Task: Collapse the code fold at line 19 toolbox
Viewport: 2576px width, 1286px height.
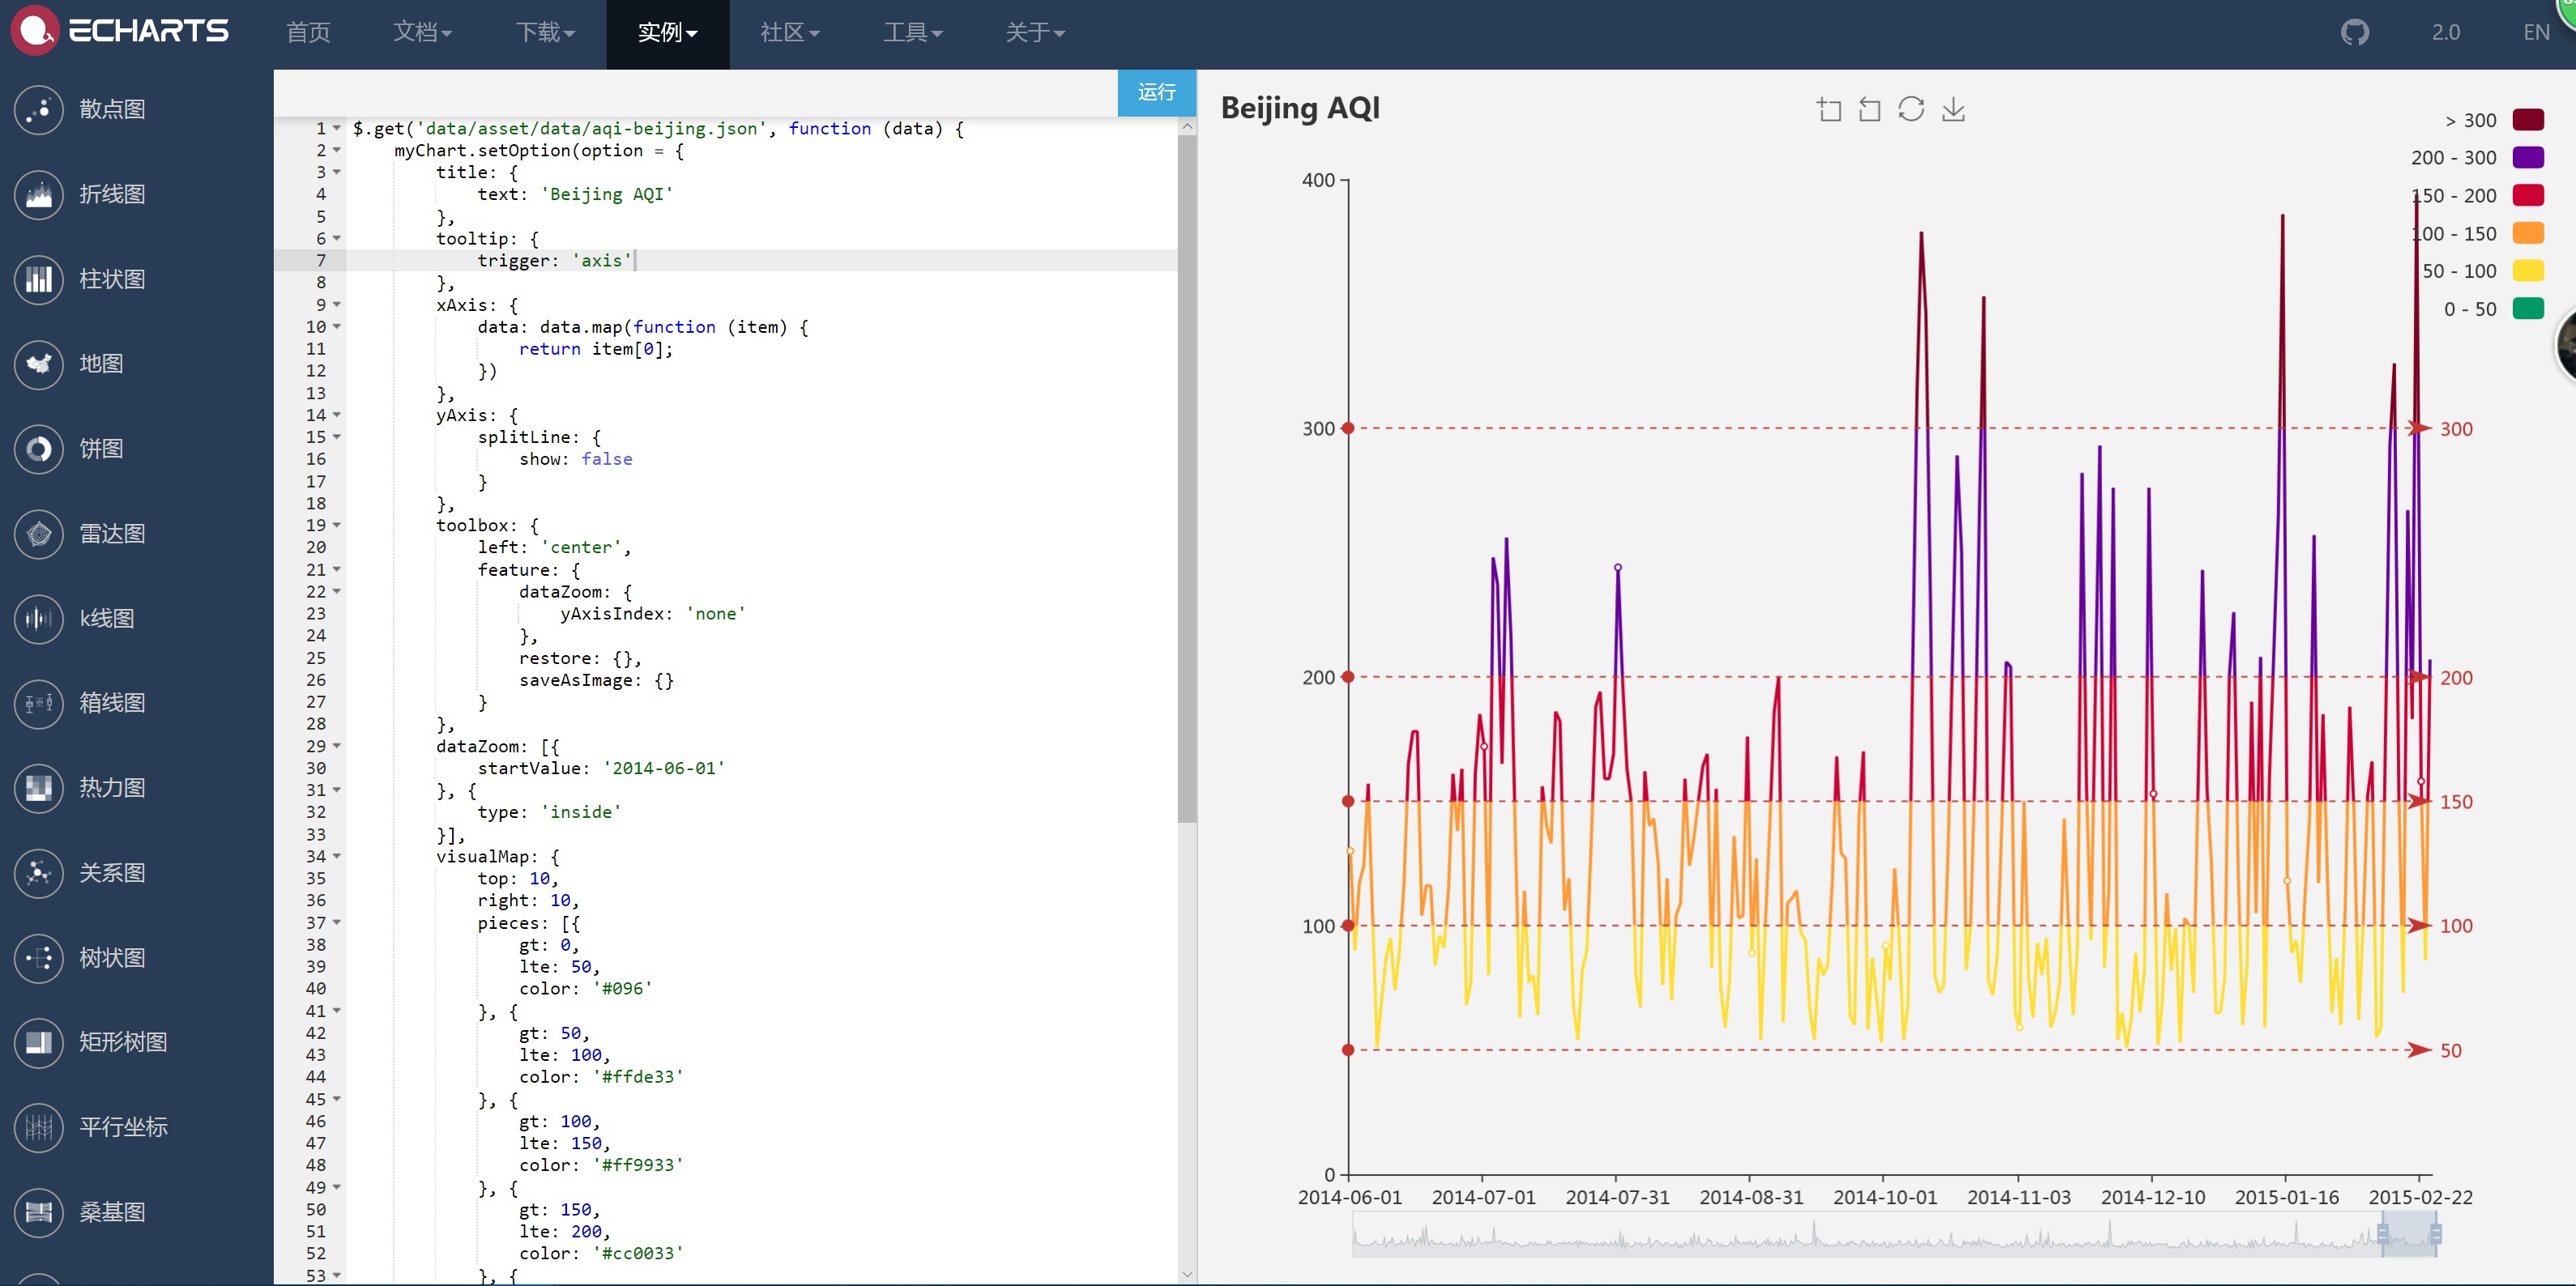Action: (337, 525)
